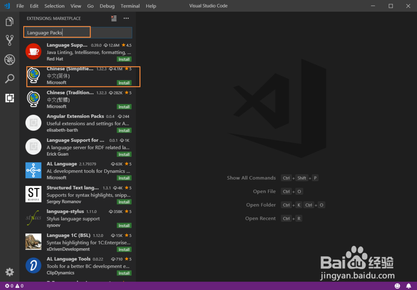The image size is (417, 290).
Task: Install the Chinese (Simplified) language pack
Action: (x=124, y=83)
